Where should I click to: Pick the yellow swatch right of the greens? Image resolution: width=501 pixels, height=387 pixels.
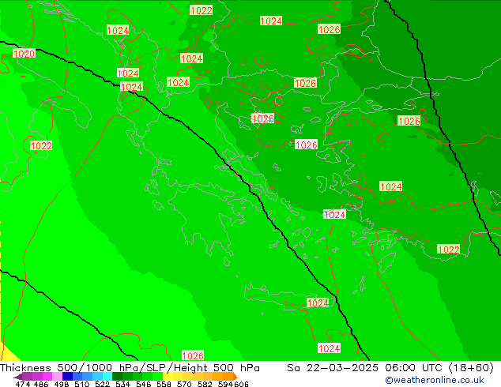[168, 377]
